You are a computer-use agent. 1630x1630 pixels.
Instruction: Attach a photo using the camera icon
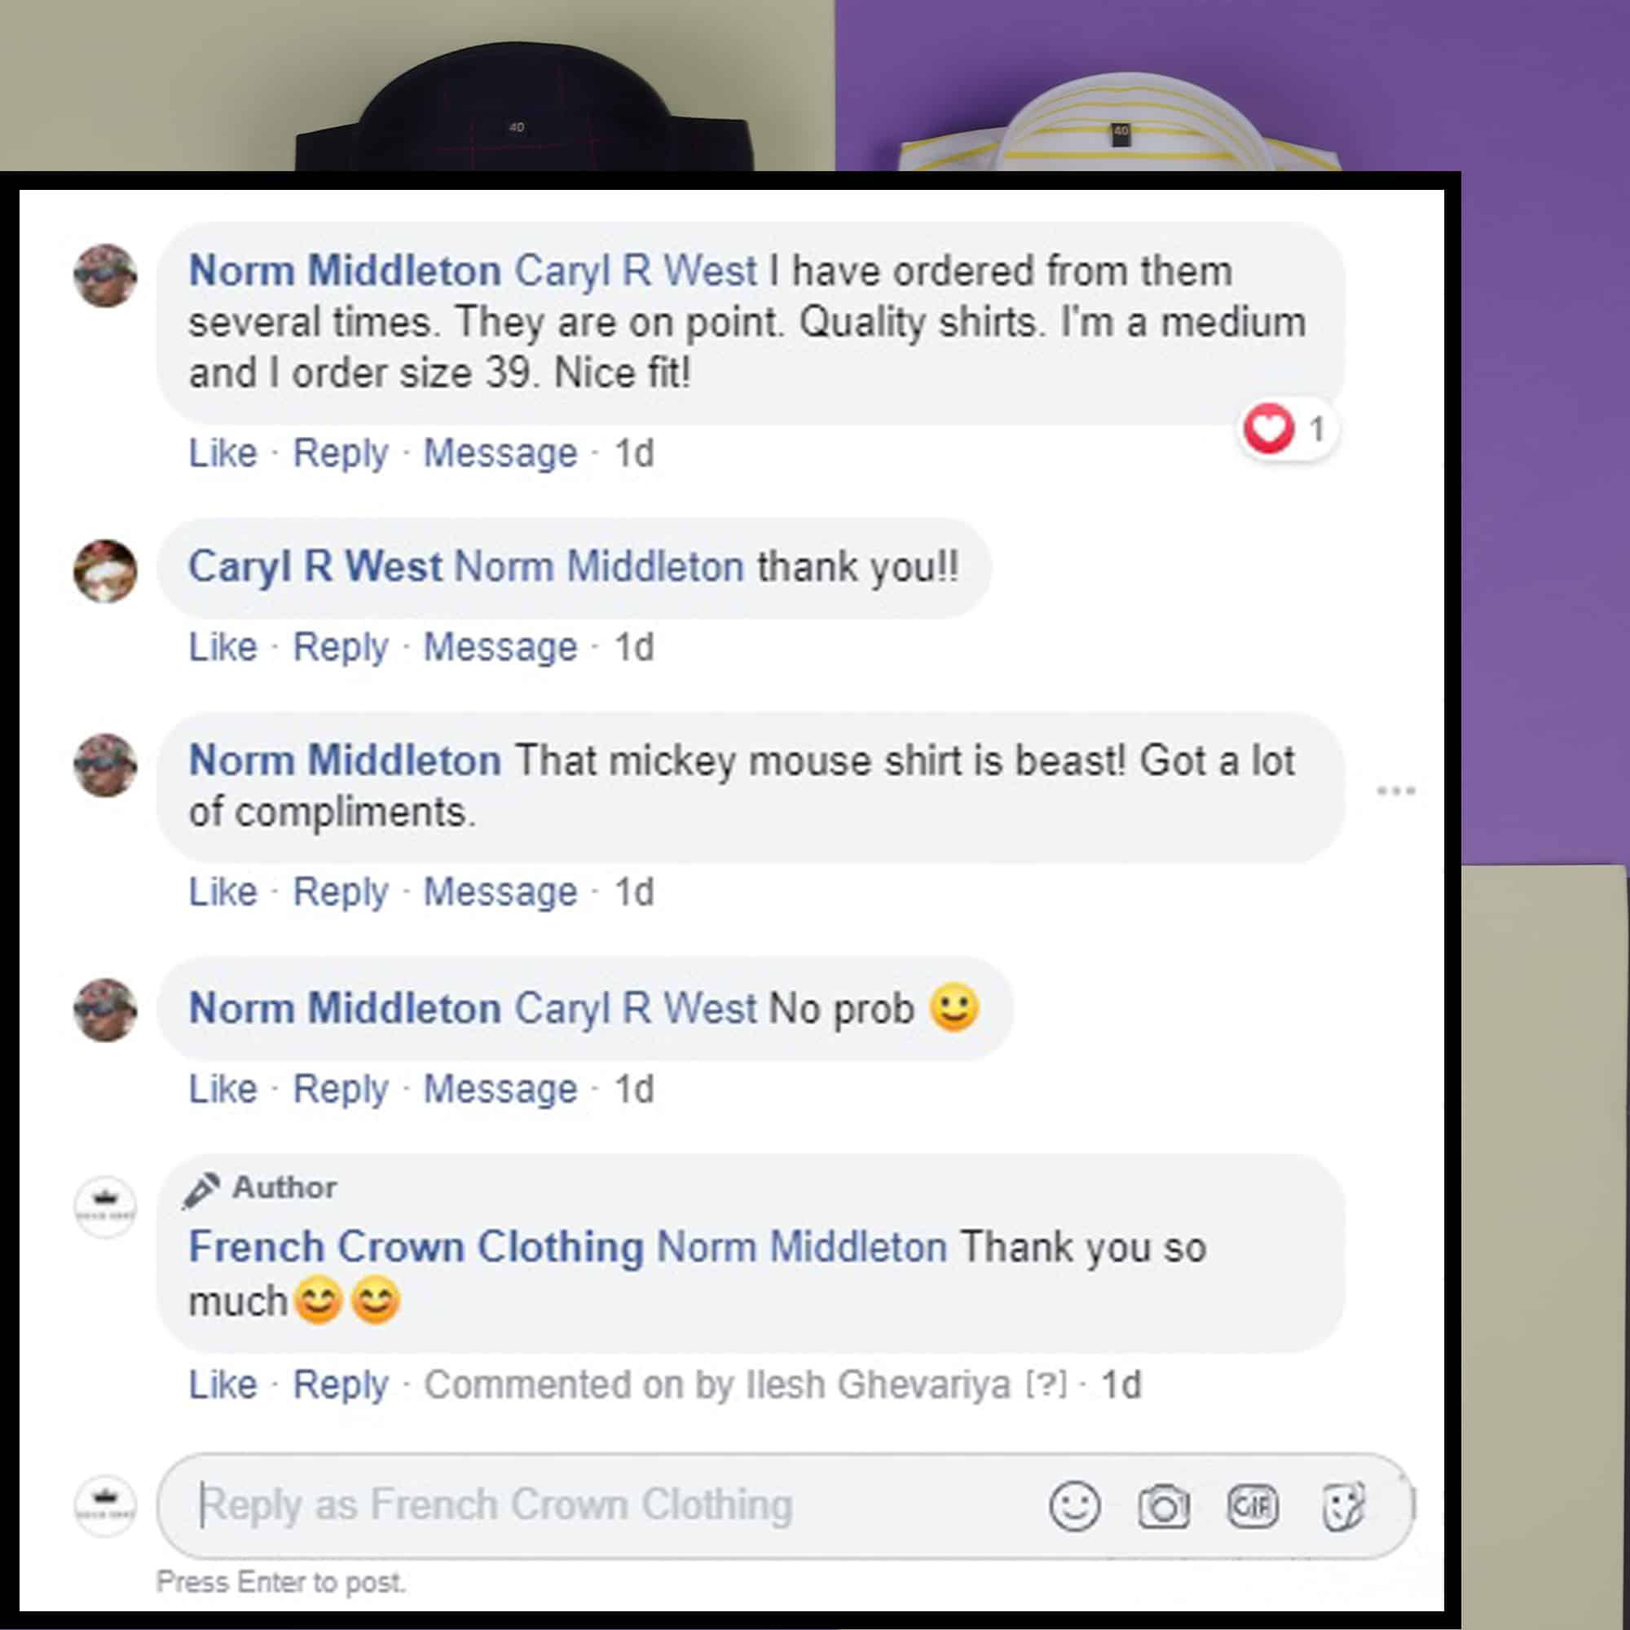click(1164, 1506)
